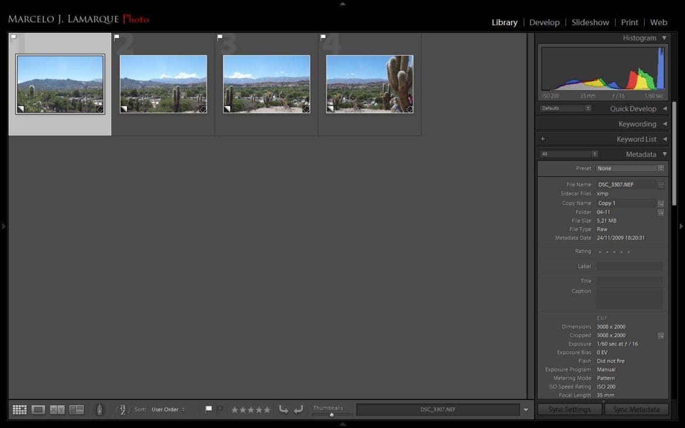Click the rotate left arrow icon

click(284, 409)
